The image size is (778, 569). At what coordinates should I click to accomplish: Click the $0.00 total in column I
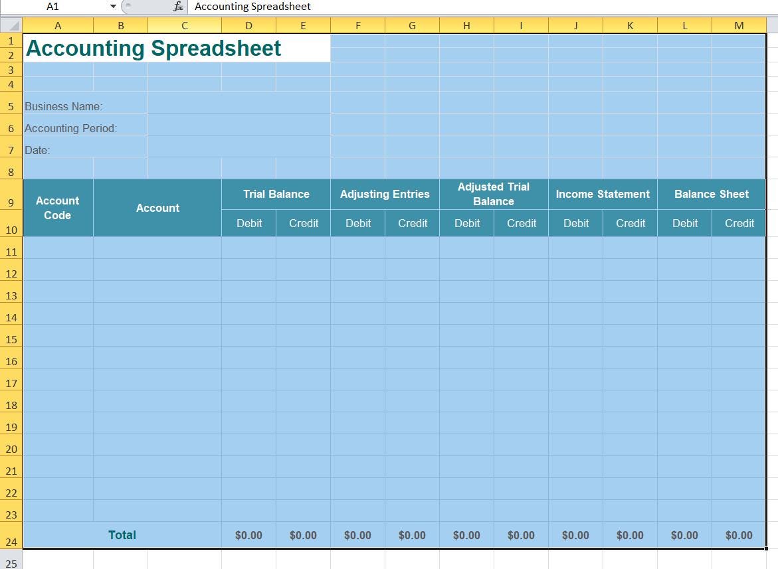tap(521, 535)
